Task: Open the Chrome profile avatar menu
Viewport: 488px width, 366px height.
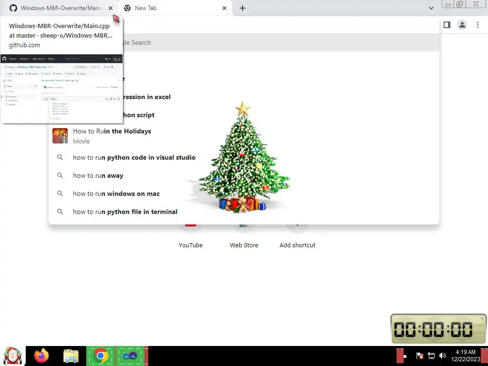Action: pos(462,25)
